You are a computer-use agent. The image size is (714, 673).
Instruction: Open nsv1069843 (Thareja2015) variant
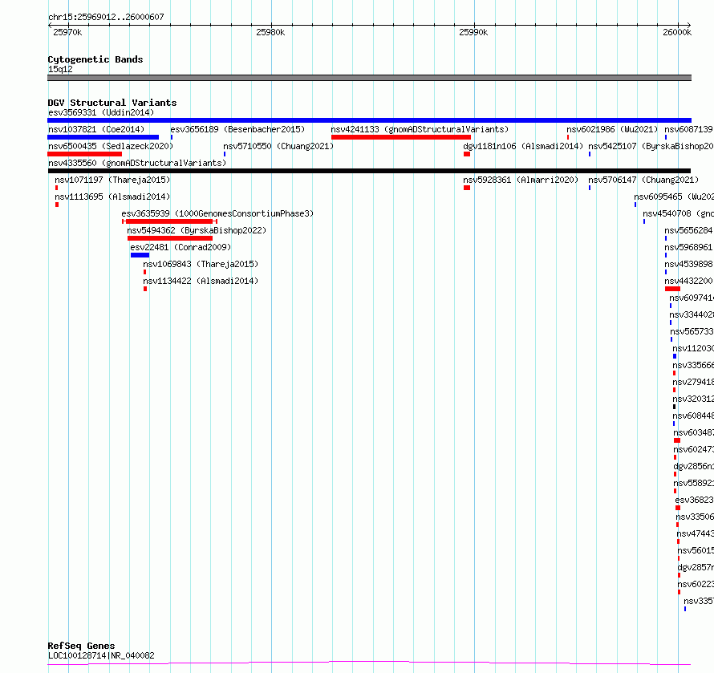pyautogui.click(x=201, y=264)
